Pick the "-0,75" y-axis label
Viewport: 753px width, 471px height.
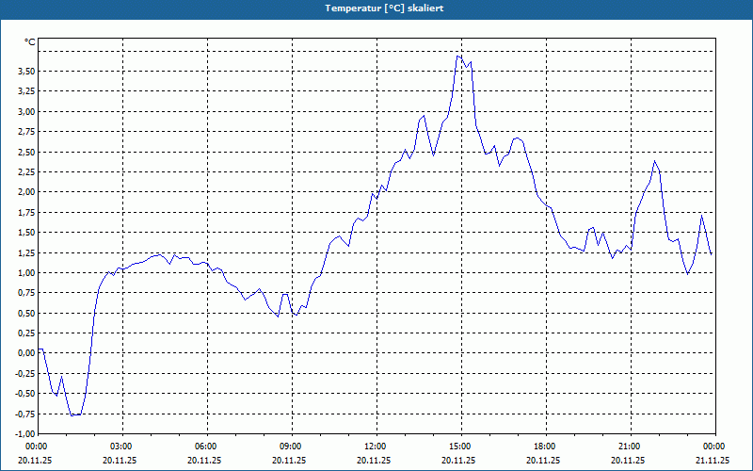point(25,414)
